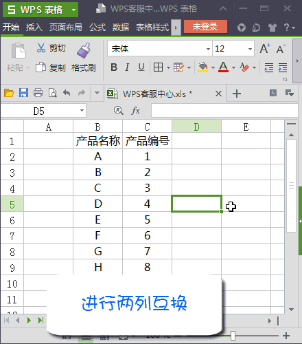
Task: Click the Copy icon
Action: (x=40, y=67)
